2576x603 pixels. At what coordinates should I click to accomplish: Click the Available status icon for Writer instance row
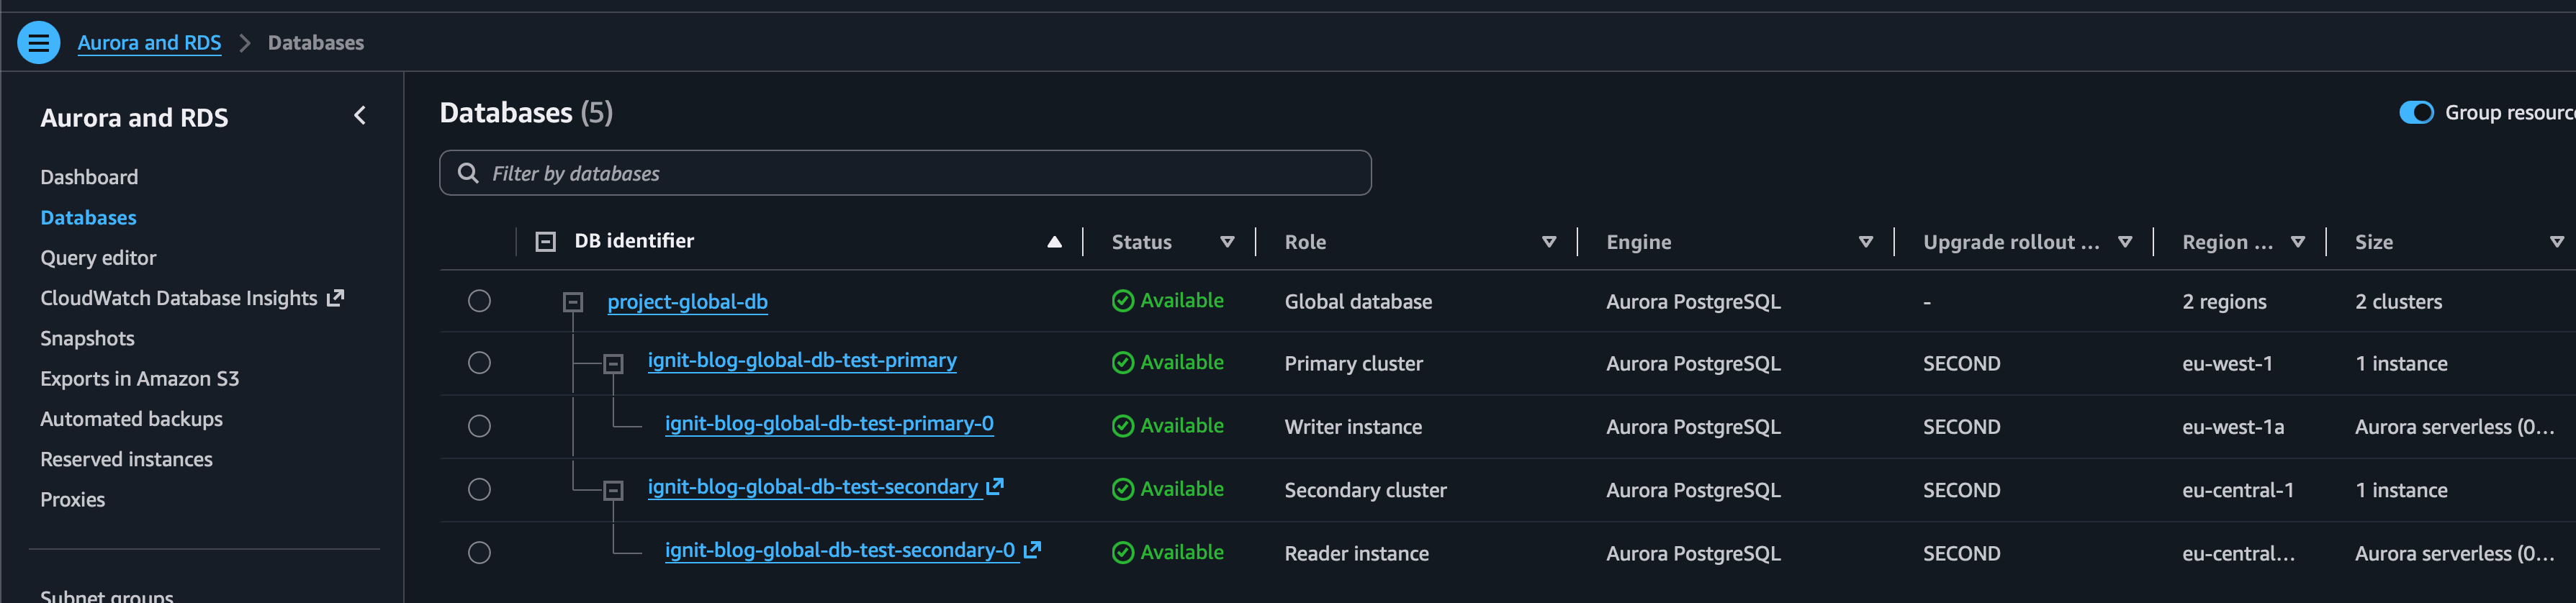(x=1123, y=426)
